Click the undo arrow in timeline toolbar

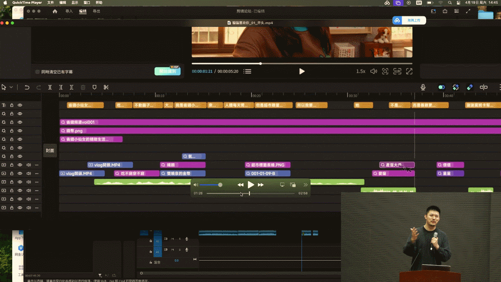[x=27, y=87]
